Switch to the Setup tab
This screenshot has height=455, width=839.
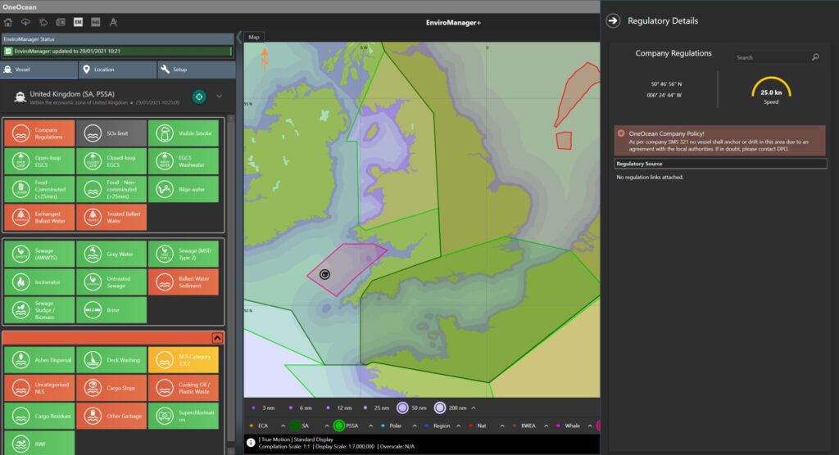[x=196, y=70]
